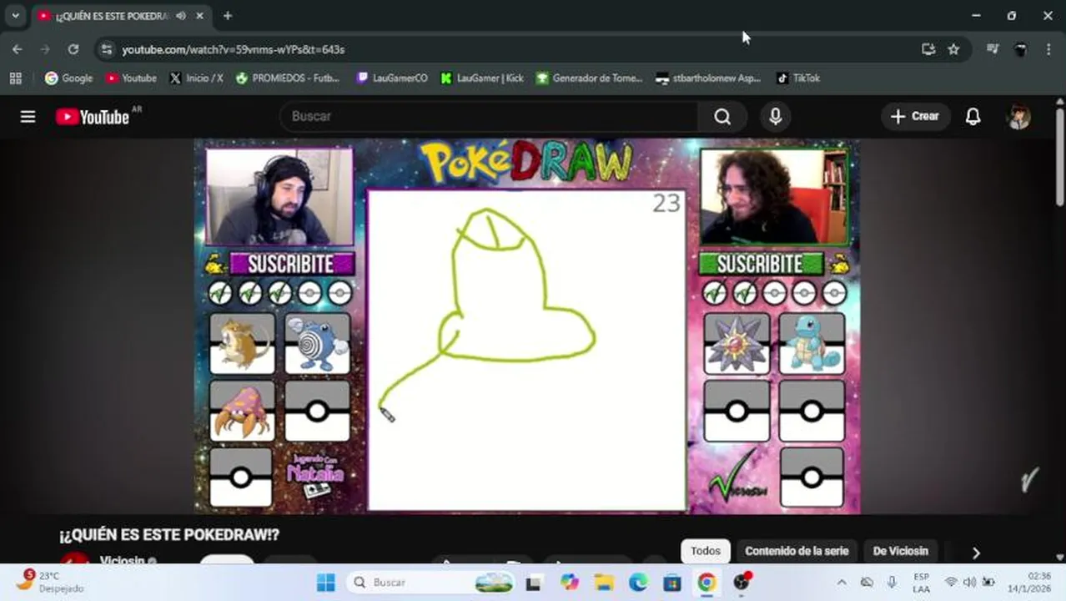Open the TikTok bookmark
The image size is (1066, 601).
798,78
